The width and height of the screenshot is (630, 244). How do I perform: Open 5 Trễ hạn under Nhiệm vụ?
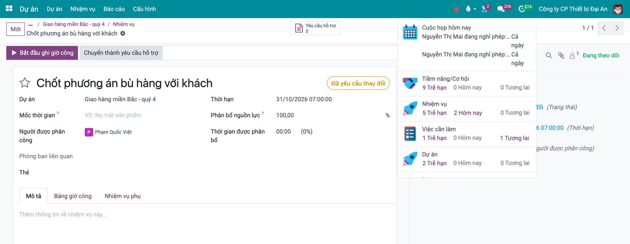tap(434, 113)
